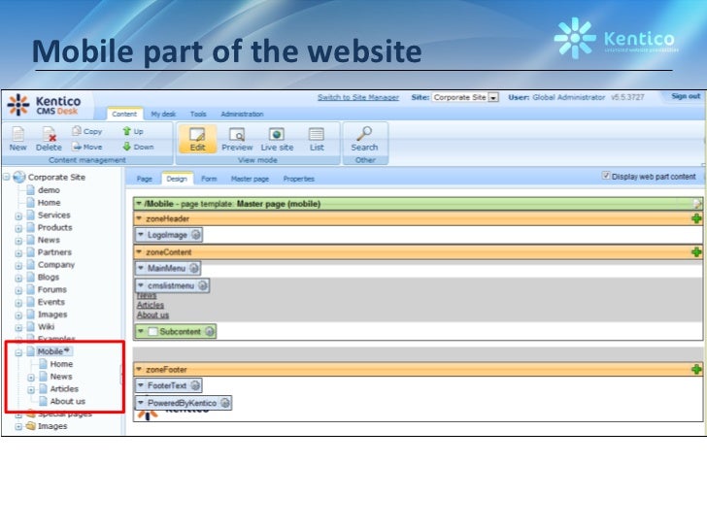Viewport: 707px width, 530px height.
Task: Toggle Display web part content checkbox
Action: click(606, 176)
